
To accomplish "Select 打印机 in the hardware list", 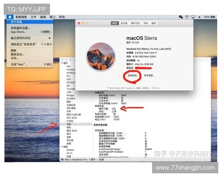I will pyautogui.click(x=70, y=121).
